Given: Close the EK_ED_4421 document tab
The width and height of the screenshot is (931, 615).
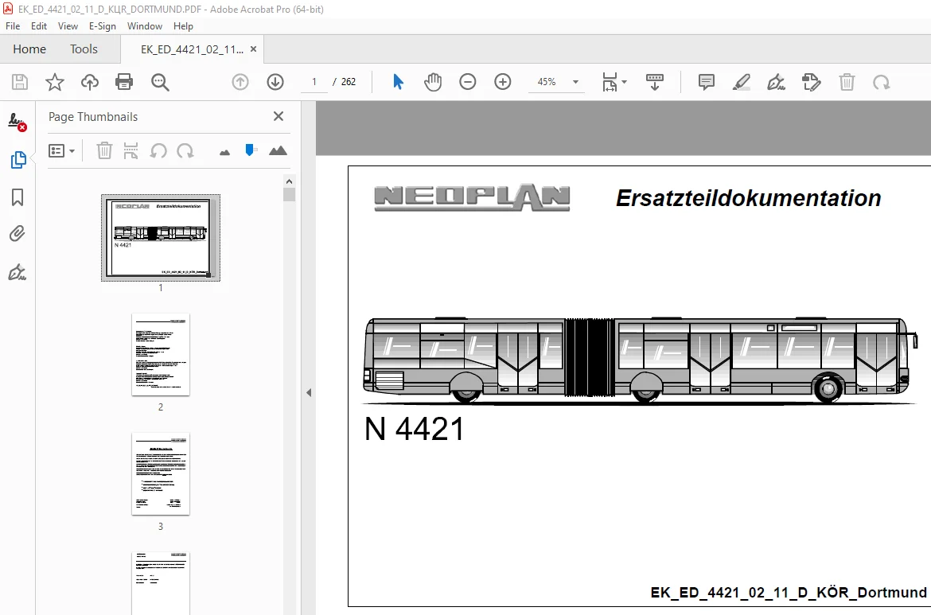Looking at the screenshot, I should click(254, 49).
